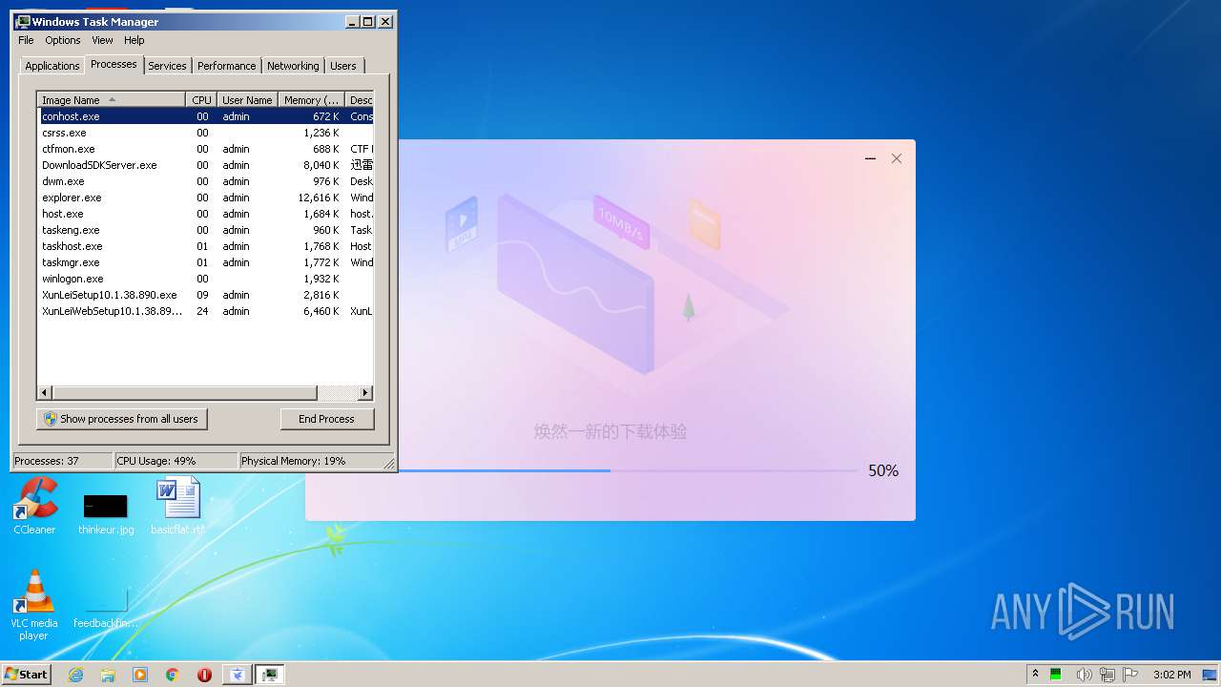Screen dimensions: 1221x687
Task: Click the installer progress bar
Action: click(x=630, y=470)
